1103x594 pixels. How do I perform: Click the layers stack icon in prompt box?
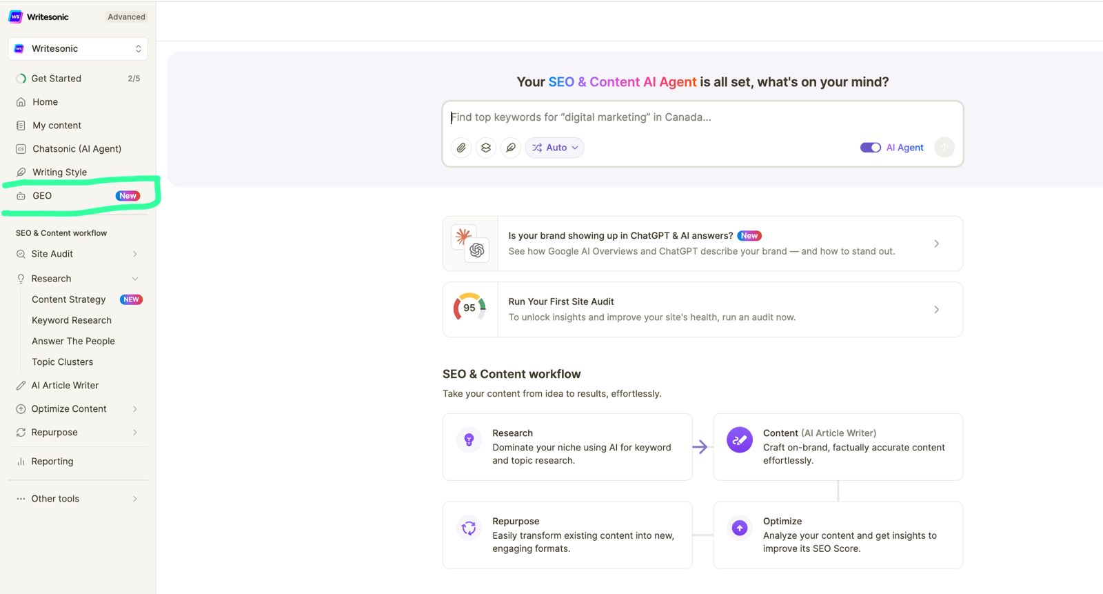coord(486,148)
